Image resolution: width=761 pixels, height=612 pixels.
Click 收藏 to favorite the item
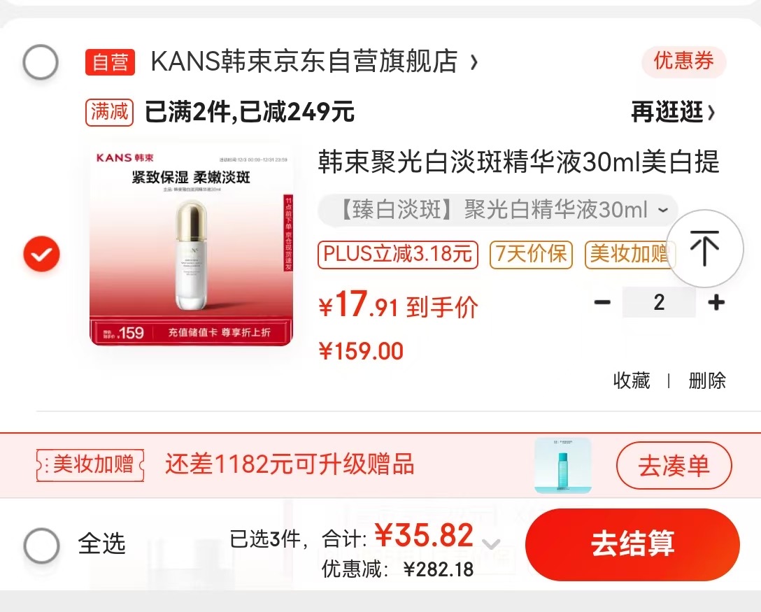[632, 380]
